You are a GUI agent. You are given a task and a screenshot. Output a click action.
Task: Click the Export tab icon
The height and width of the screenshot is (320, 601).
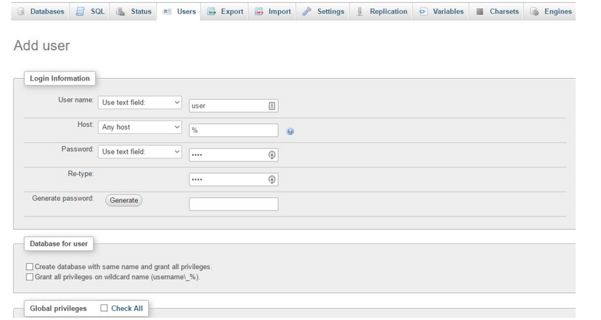click(212, 12)
